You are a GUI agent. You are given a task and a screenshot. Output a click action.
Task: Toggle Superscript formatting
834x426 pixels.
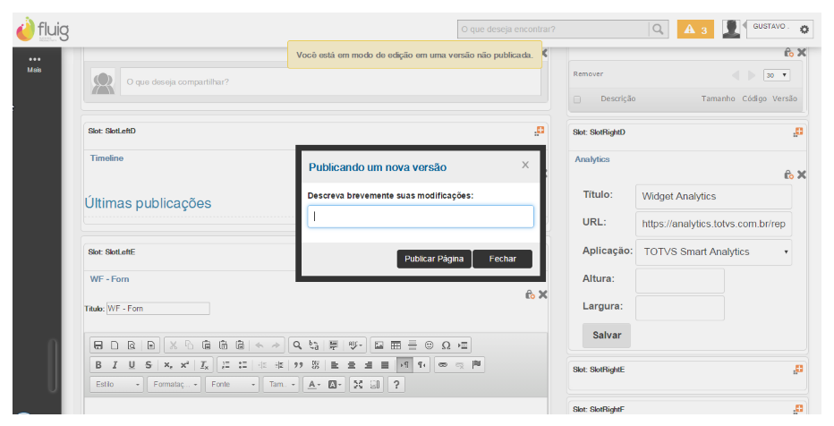point(184,365)
